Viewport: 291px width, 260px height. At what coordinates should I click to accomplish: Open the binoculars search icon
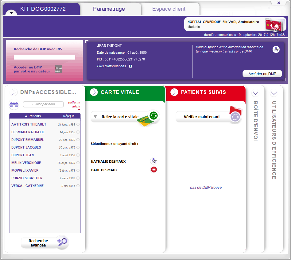[x=14, y=104]
